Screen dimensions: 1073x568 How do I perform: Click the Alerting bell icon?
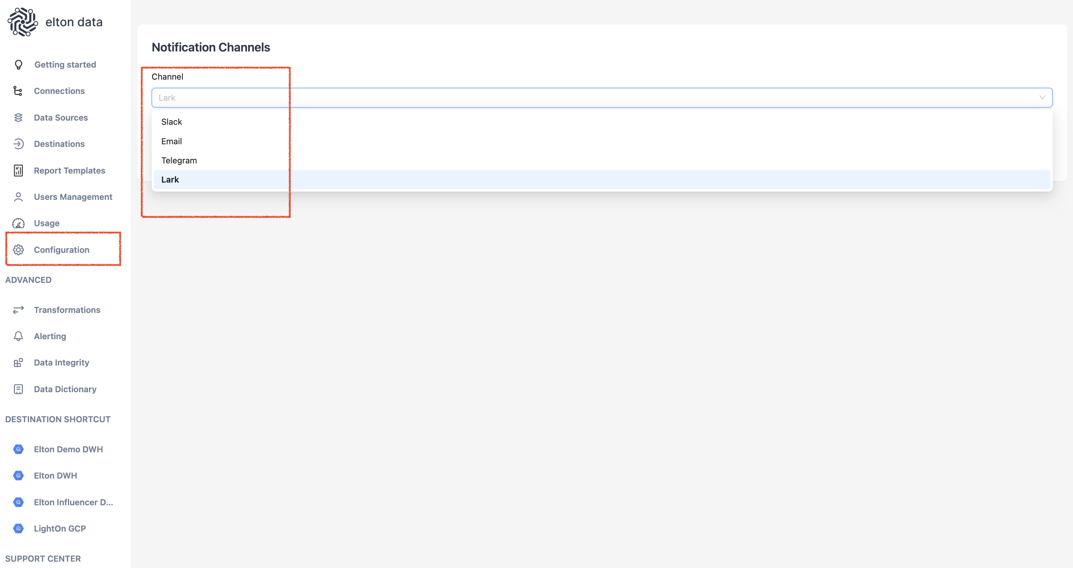(18, 336)
